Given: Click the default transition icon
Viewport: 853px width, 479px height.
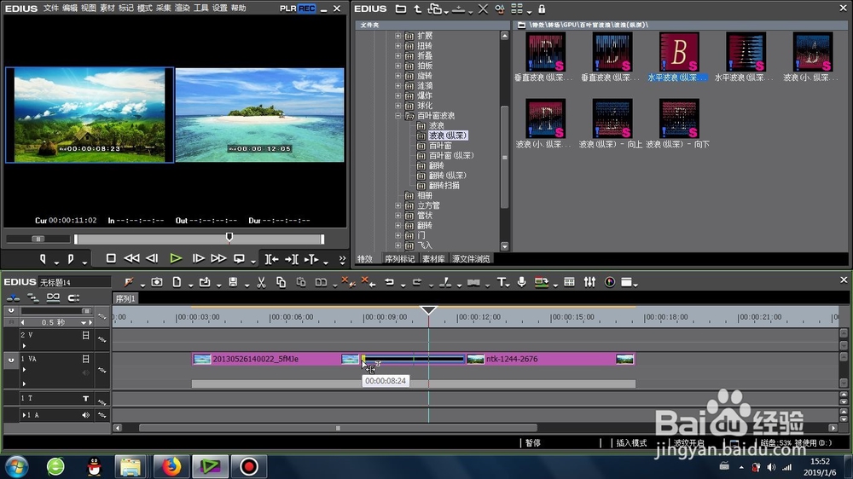Looking at the screenshot, I should (x=473, y=282).
